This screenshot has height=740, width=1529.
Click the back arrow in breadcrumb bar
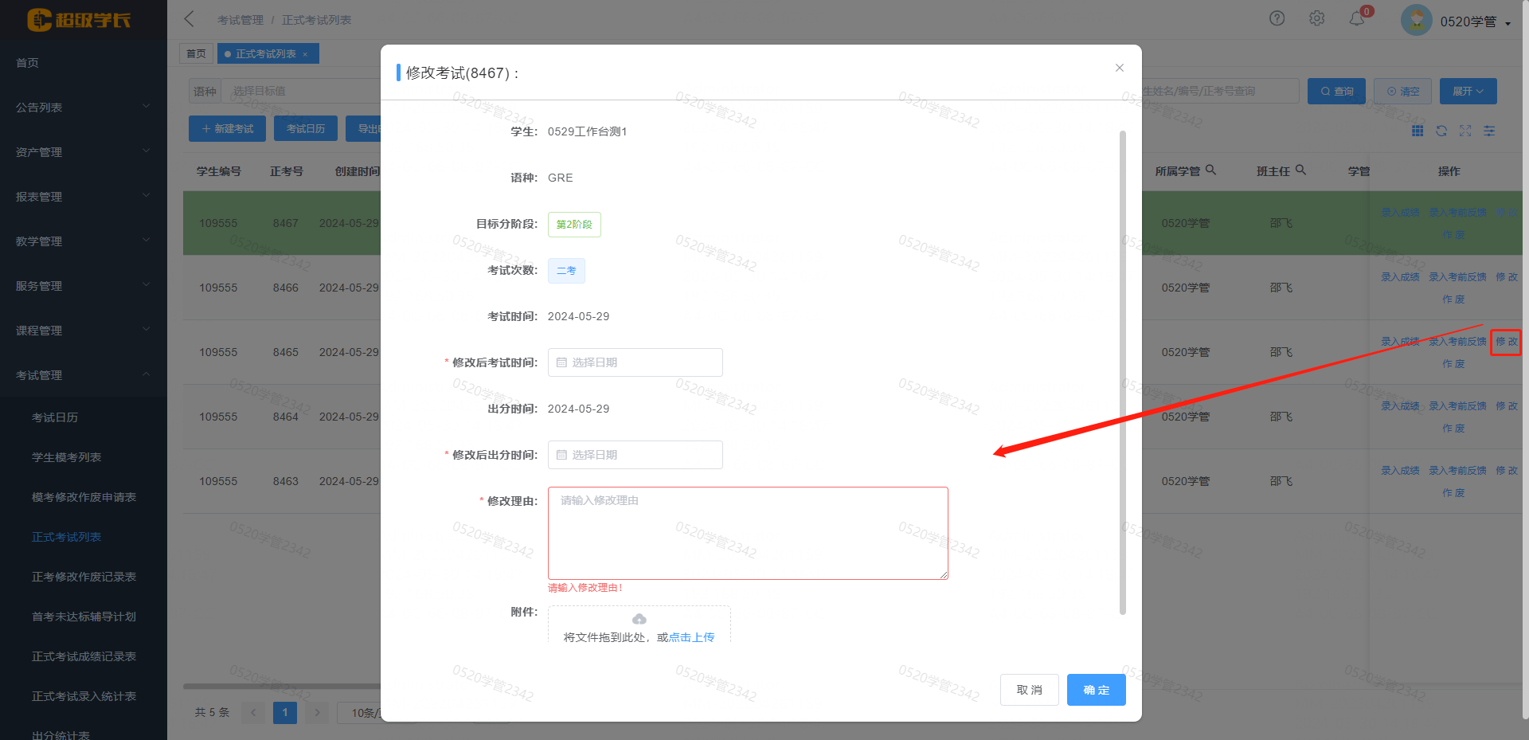190,19
